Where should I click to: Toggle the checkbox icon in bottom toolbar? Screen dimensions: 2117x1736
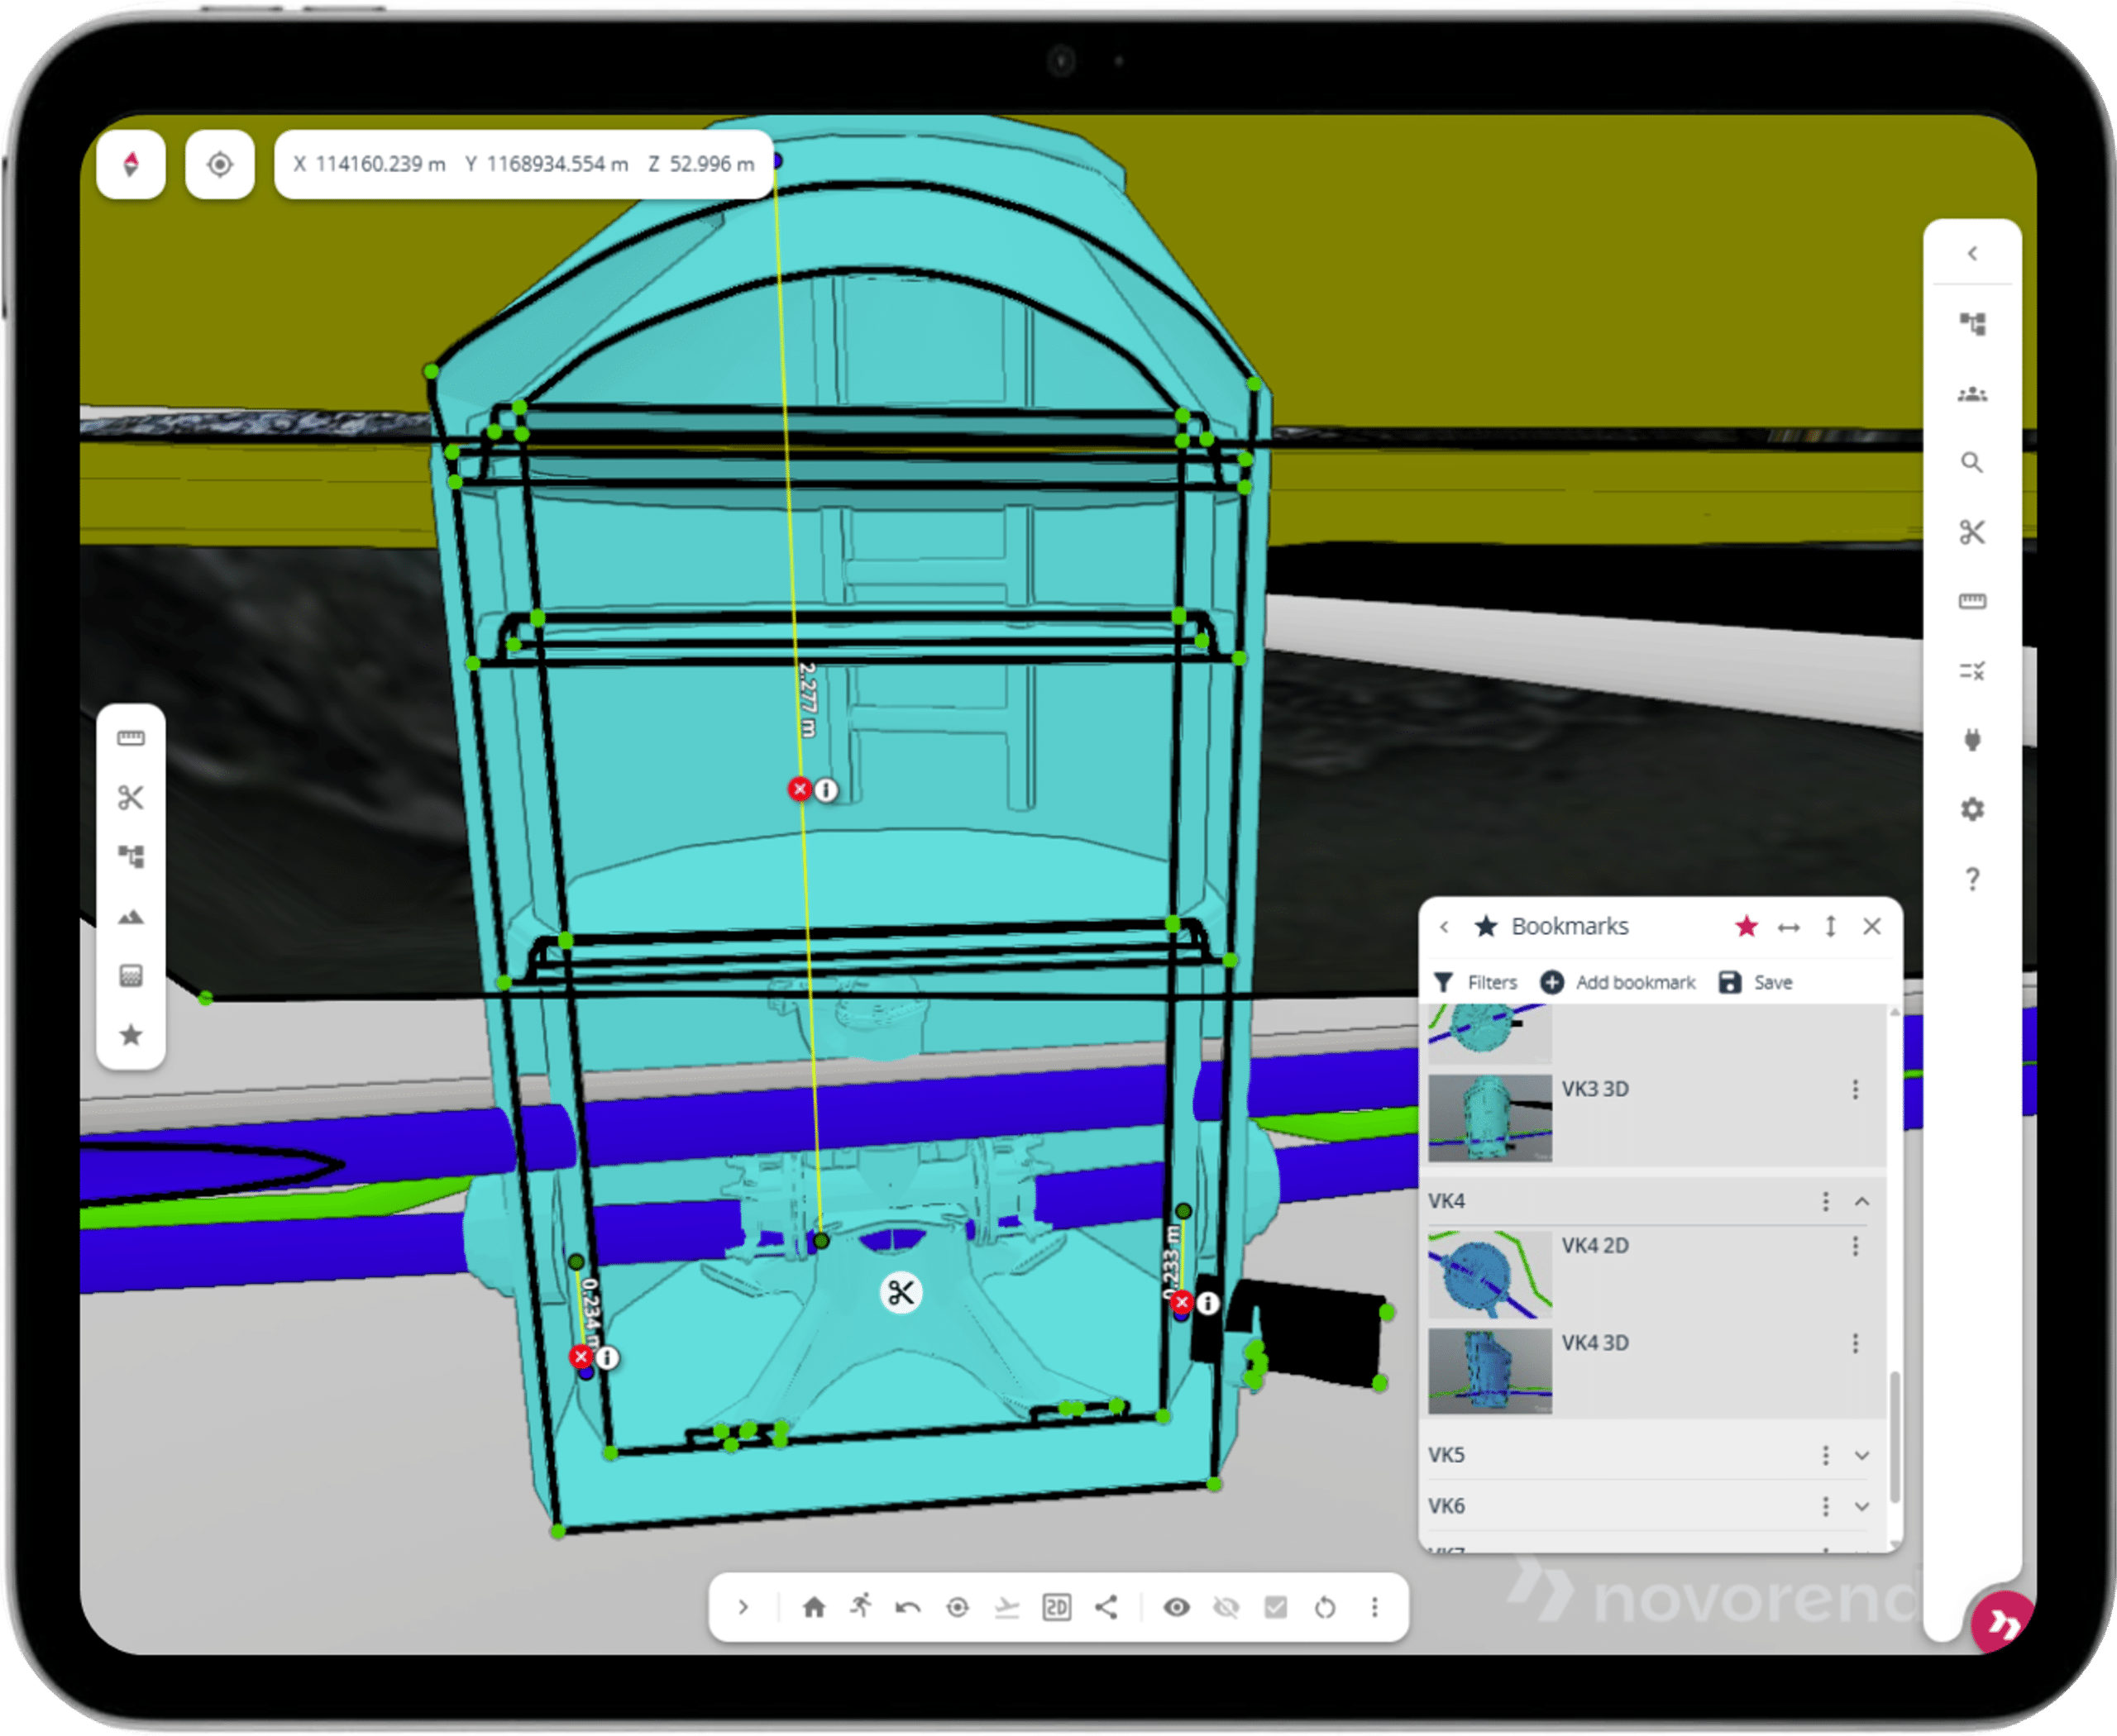(1276, 1607)
